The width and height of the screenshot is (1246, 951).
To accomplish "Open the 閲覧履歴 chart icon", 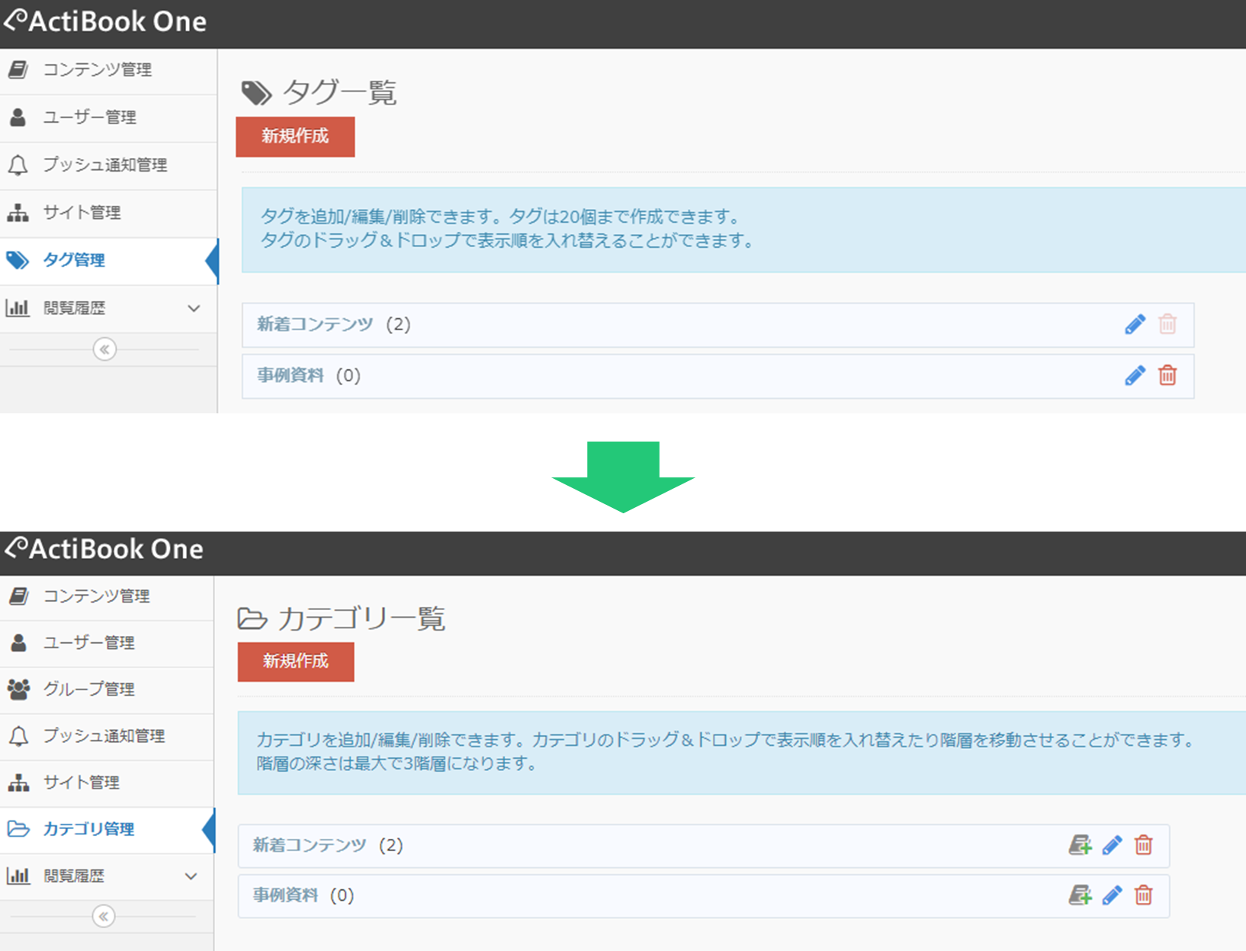I will click(x=18, y=308).
